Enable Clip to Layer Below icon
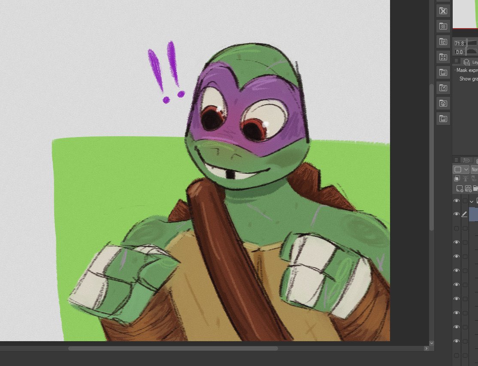The image size is (478, 366). click(x=457, y=179)
